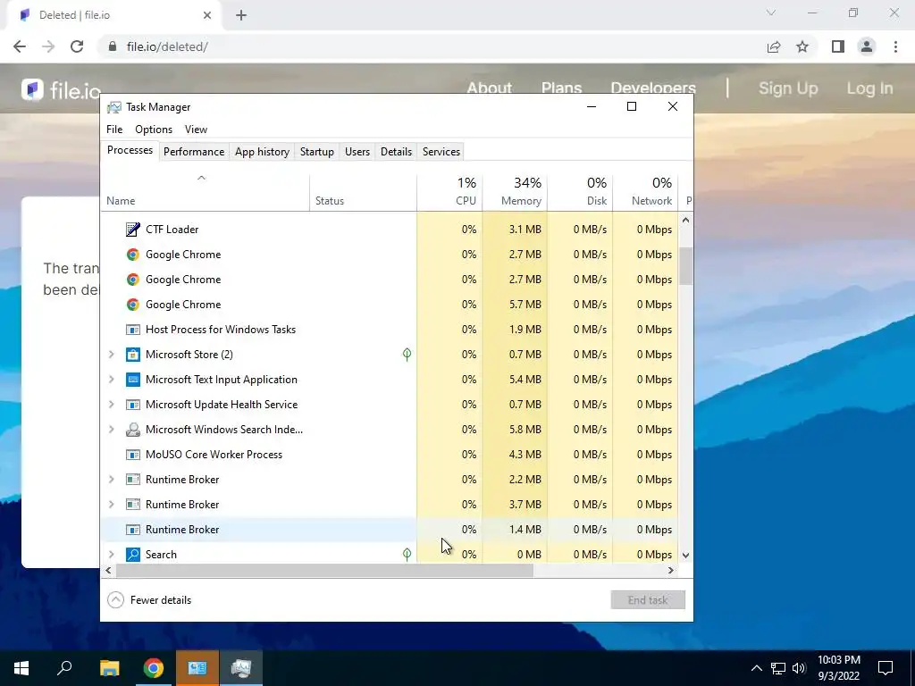915x686 pixels.
Task: Collapse view with Fewer details
Action: point(149,600)
